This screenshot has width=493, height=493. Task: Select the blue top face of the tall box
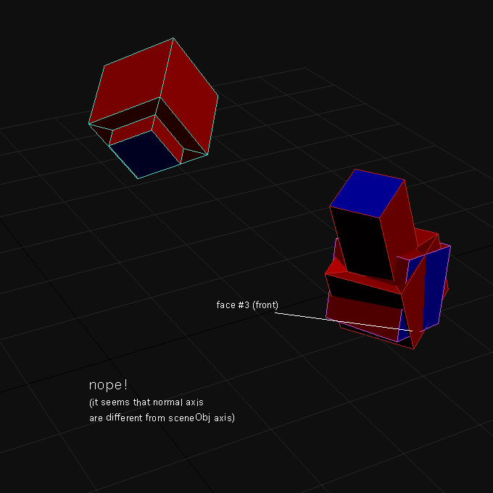tap(367, 194)
